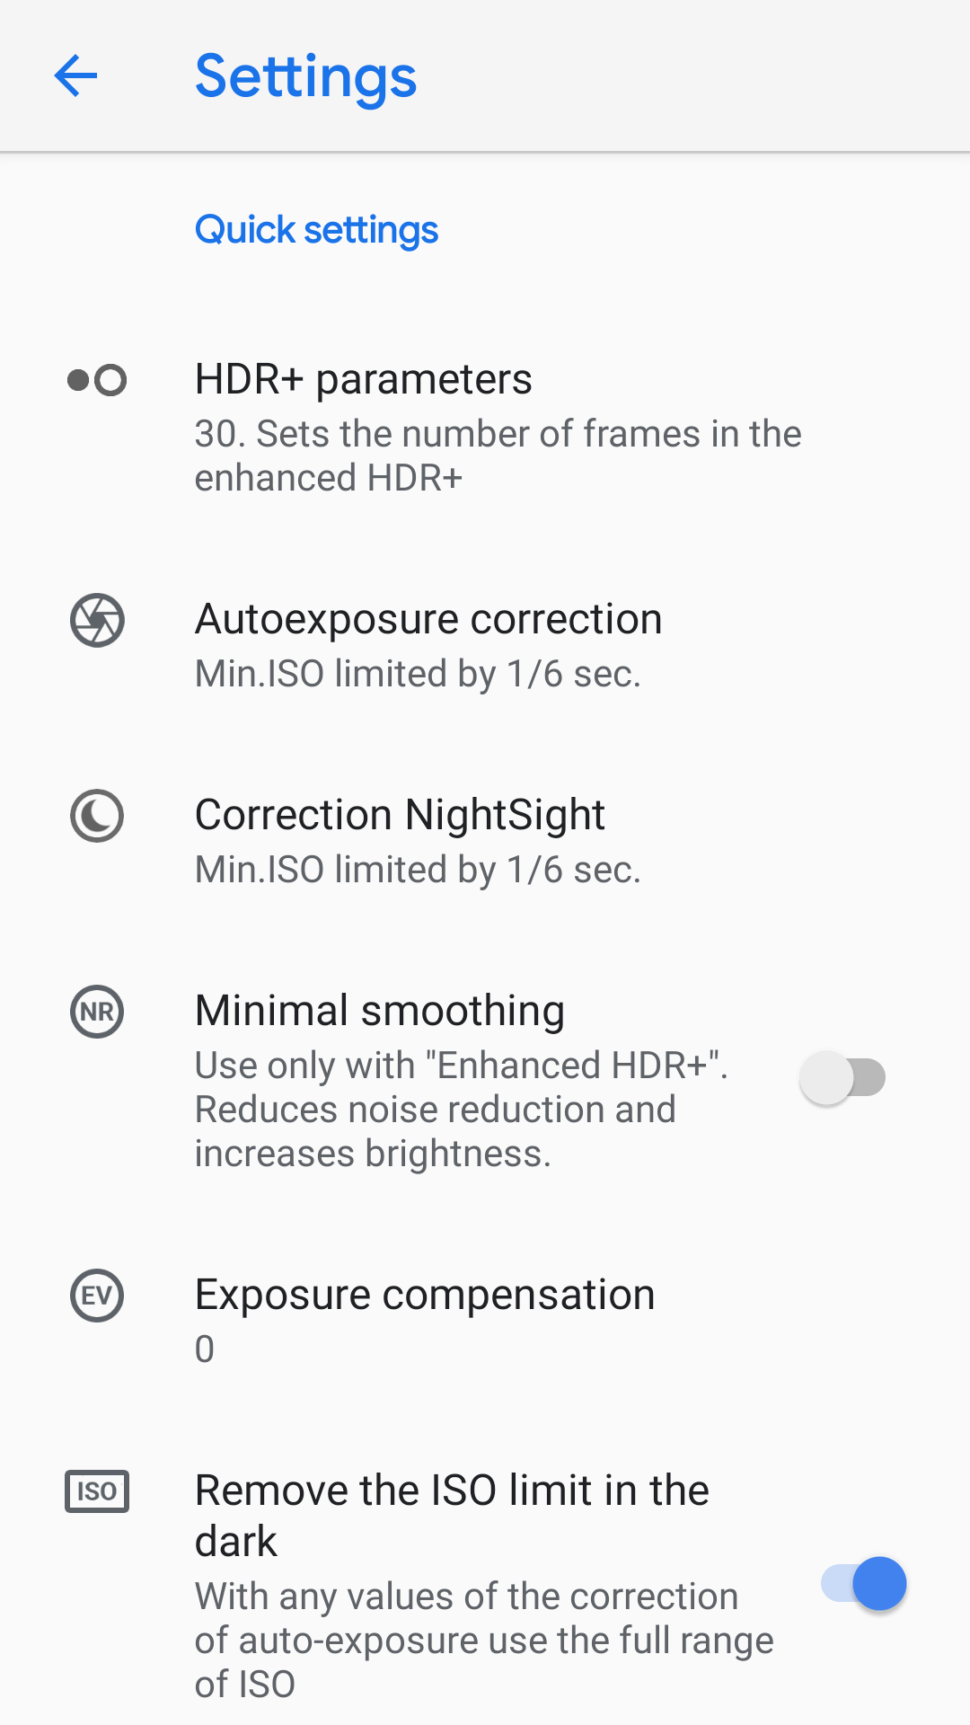Tap the EV exposure icon
Image resolution: width=970 pixels, height=1725 pixels.
(97, 1296)
